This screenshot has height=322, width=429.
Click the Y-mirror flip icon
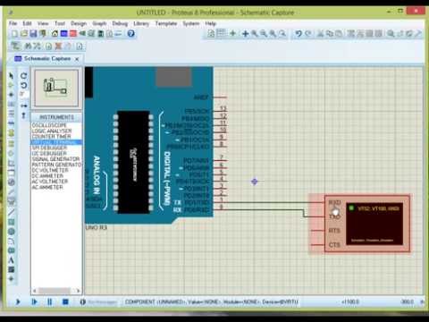click(x=24, y=115)
